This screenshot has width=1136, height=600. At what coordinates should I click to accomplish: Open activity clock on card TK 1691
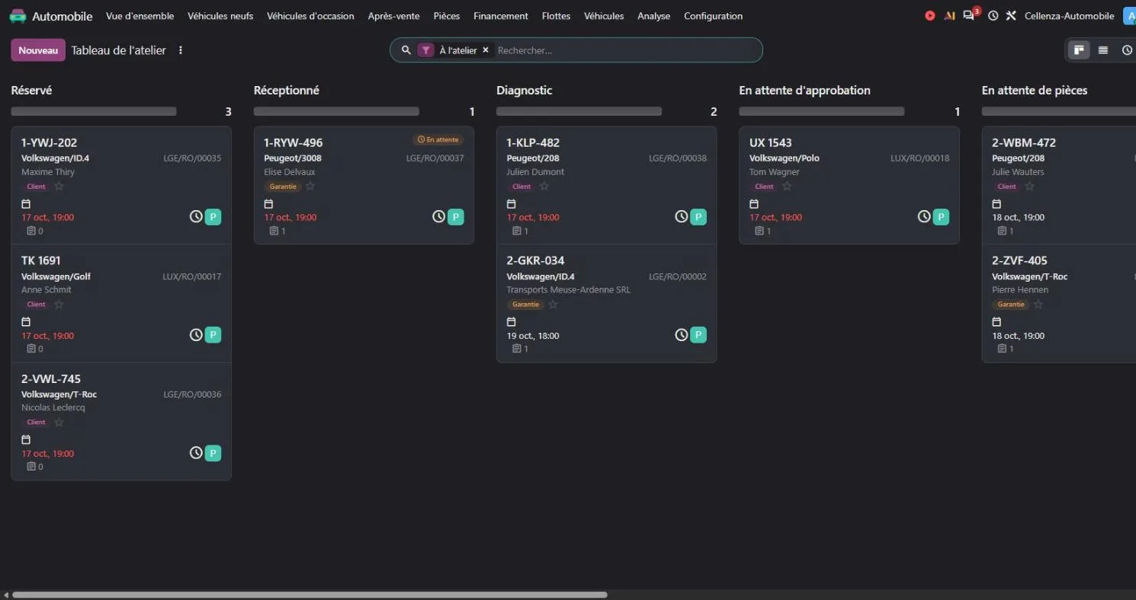(196, 335)
